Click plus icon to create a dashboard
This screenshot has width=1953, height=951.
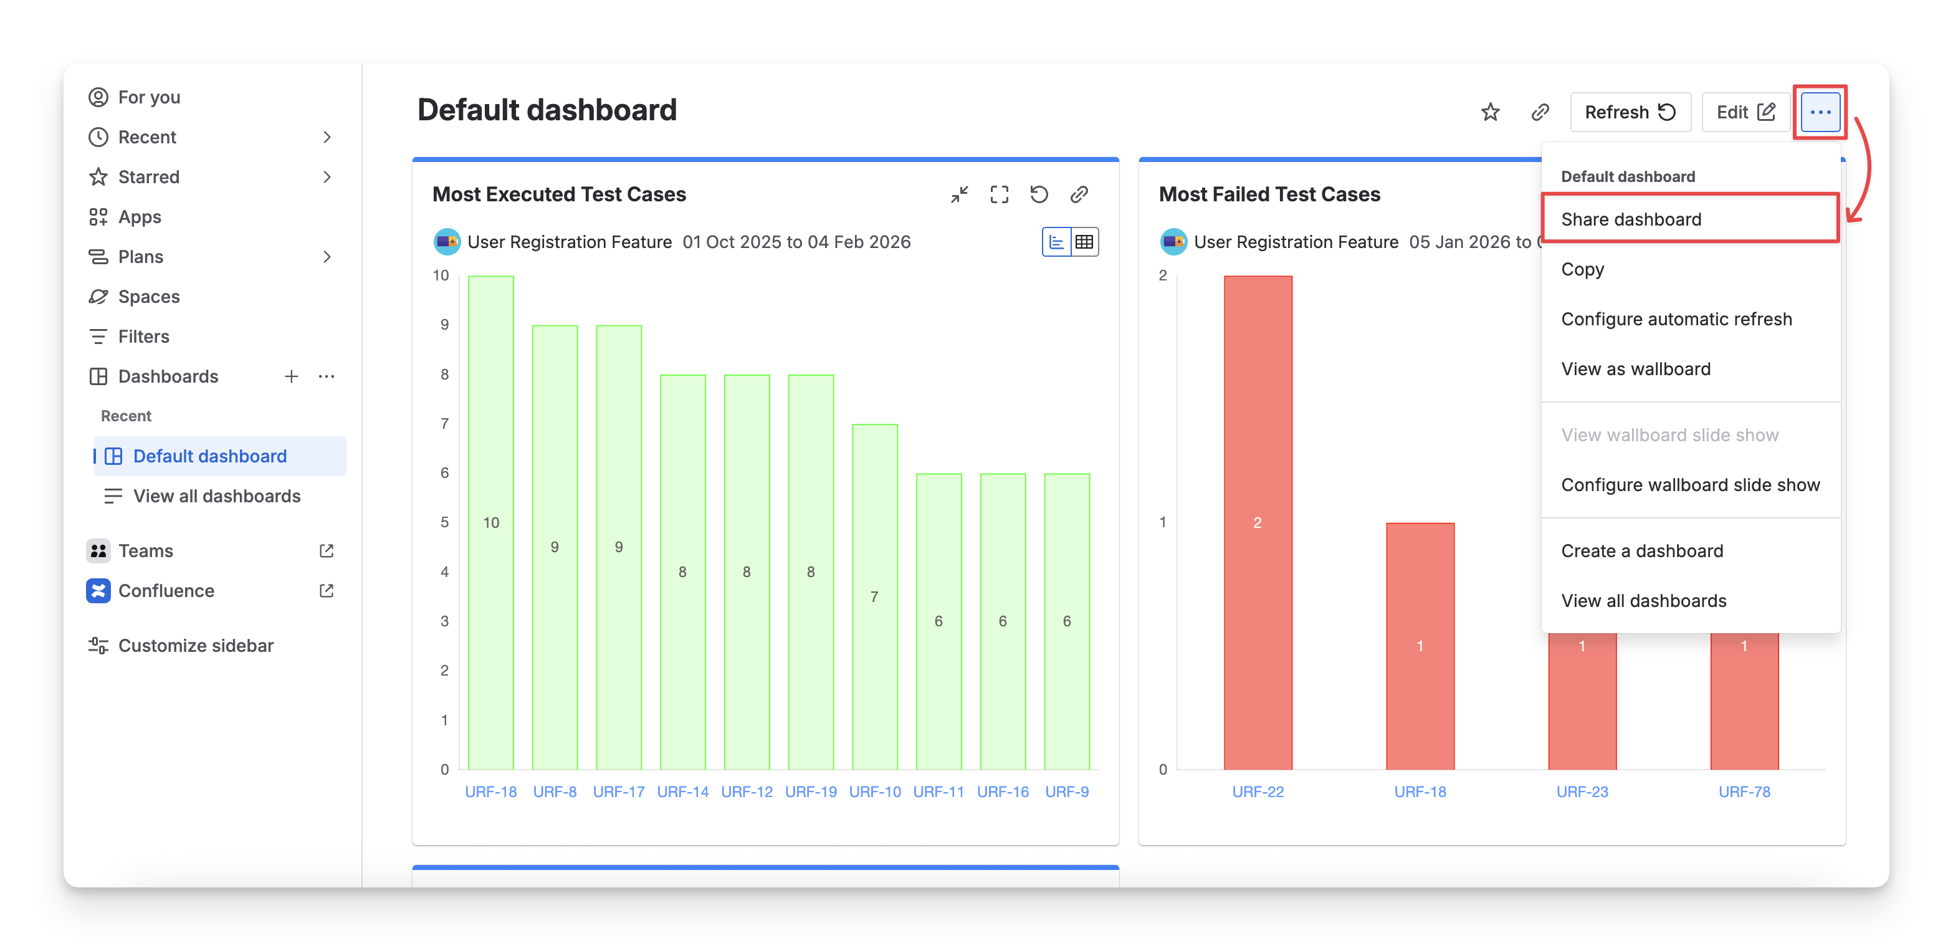pos(291,377)
